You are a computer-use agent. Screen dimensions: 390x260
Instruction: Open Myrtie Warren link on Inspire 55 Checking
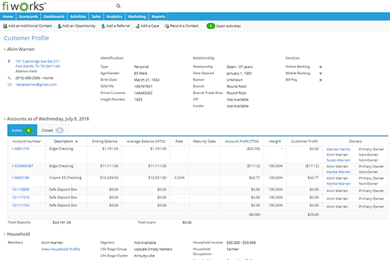point(338,183)
